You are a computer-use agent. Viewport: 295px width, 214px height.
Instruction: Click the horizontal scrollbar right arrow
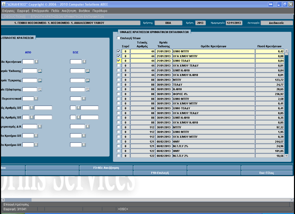click(292, 200)
